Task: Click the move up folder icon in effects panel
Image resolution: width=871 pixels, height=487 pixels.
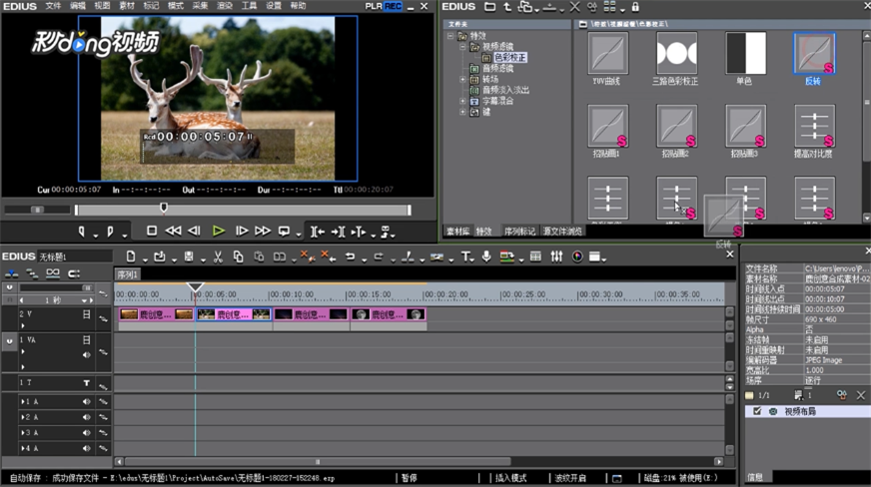Action: 507,7
